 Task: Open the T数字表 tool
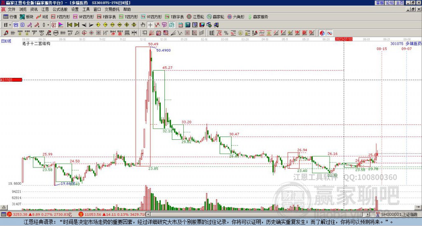click(174, 16)
